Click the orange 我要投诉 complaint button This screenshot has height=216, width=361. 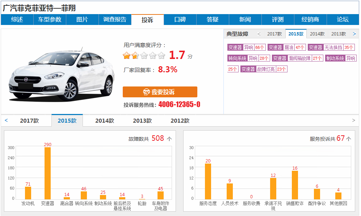[160, 92]
